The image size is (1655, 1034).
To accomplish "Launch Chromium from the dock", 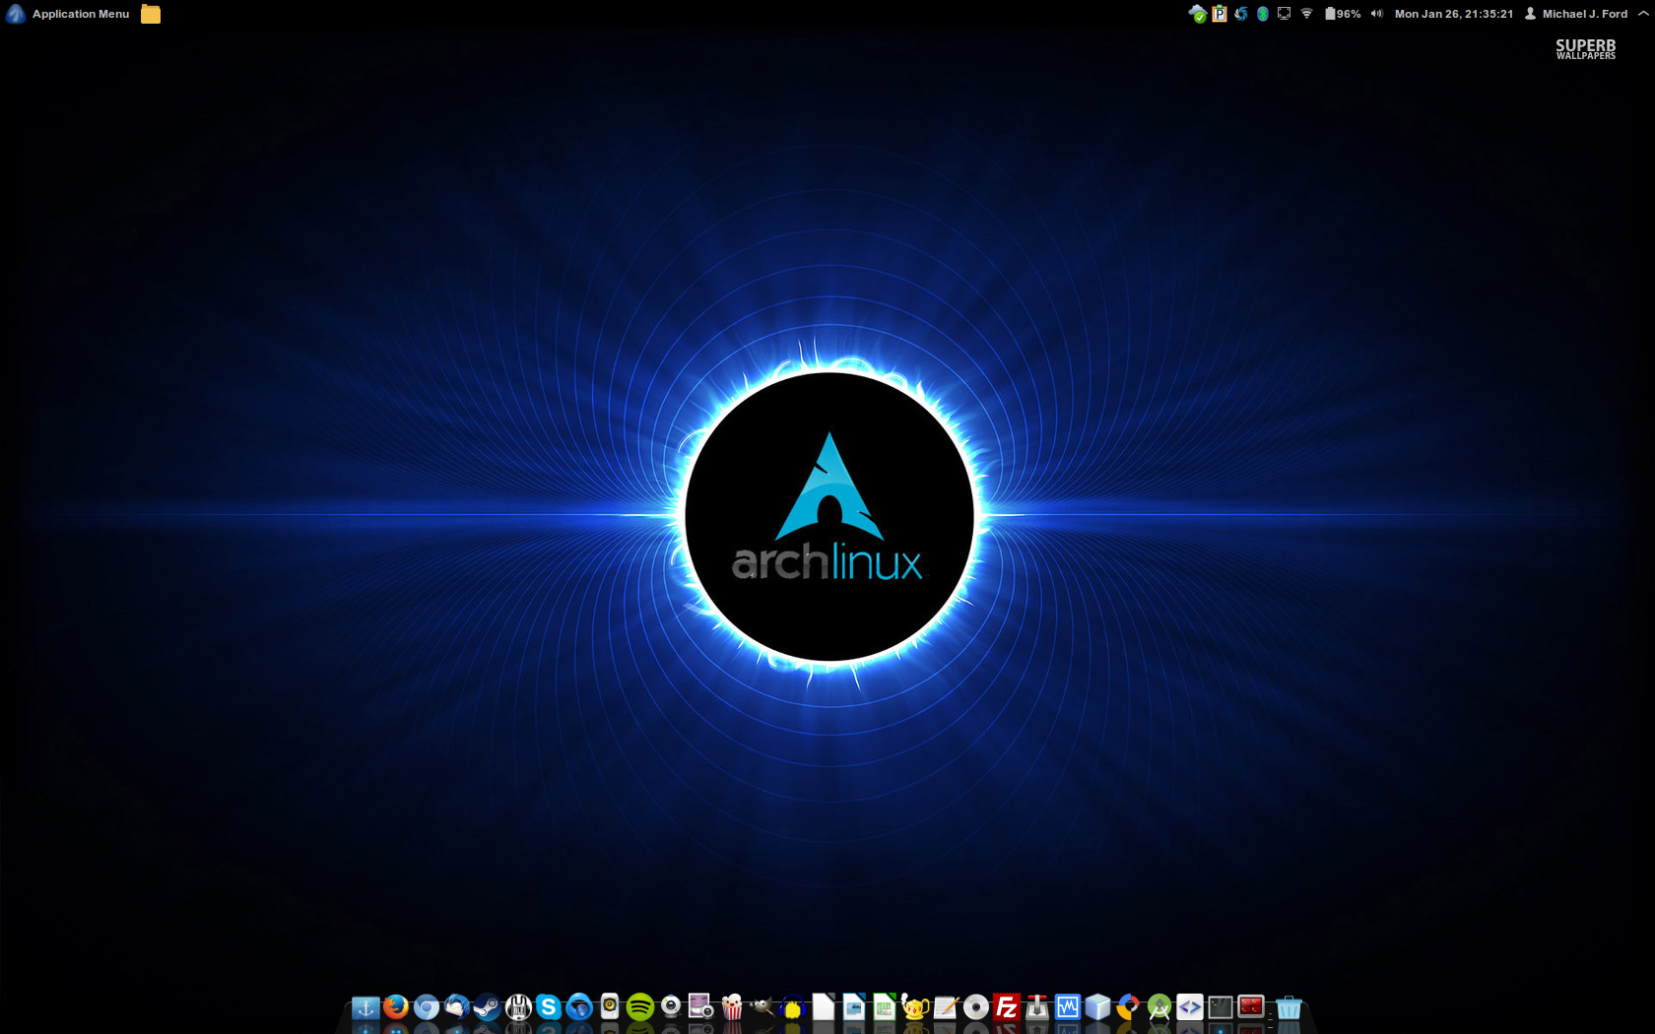I will point(427,1007).
